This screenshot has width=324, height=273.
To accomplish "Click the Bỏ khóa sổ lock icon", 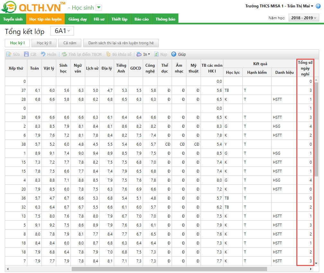I will tap(108, 54).
